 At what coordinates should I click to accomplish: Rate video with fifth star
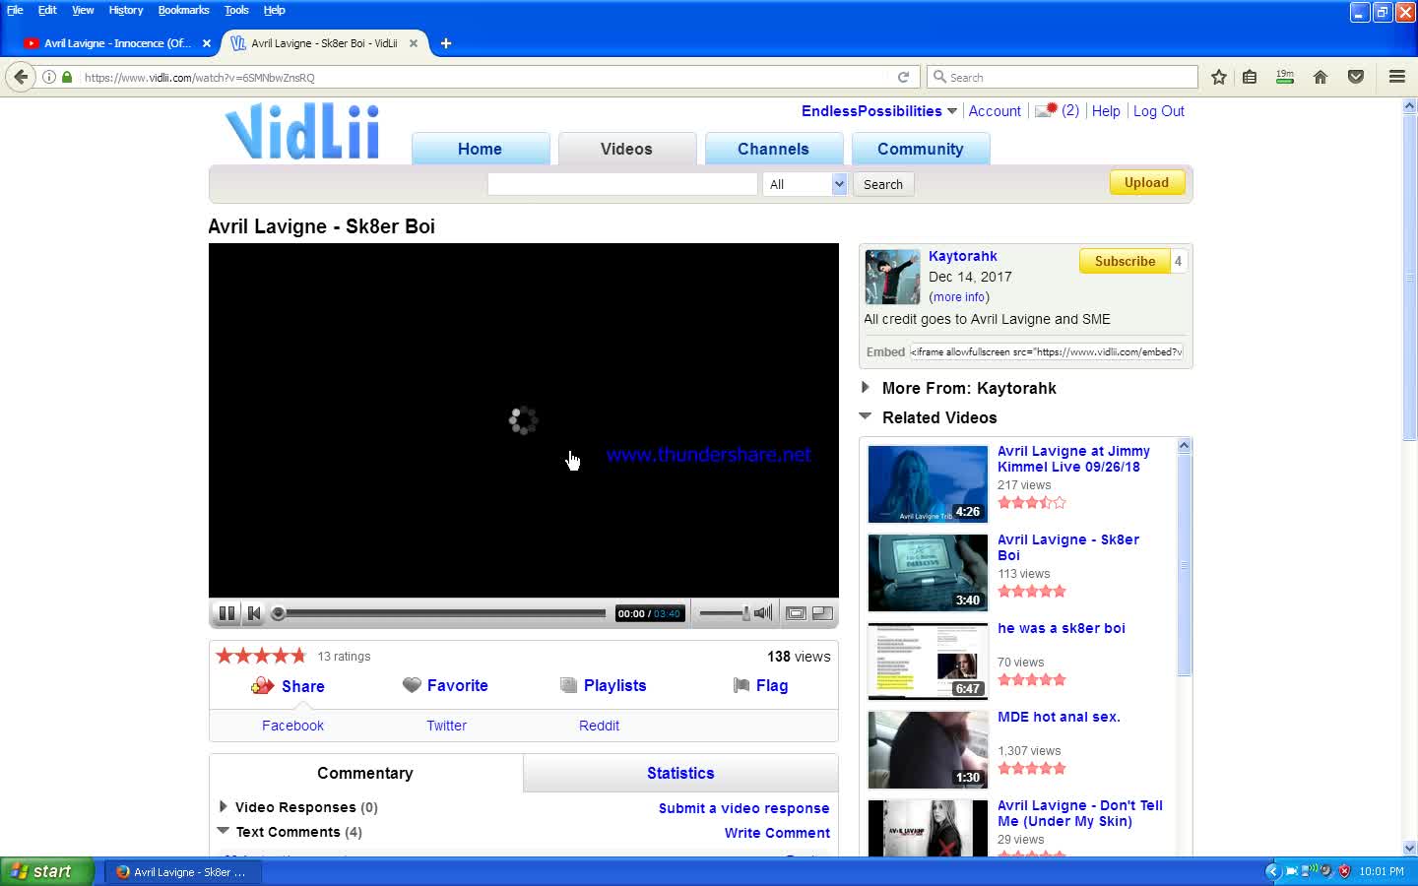(297, 656)
